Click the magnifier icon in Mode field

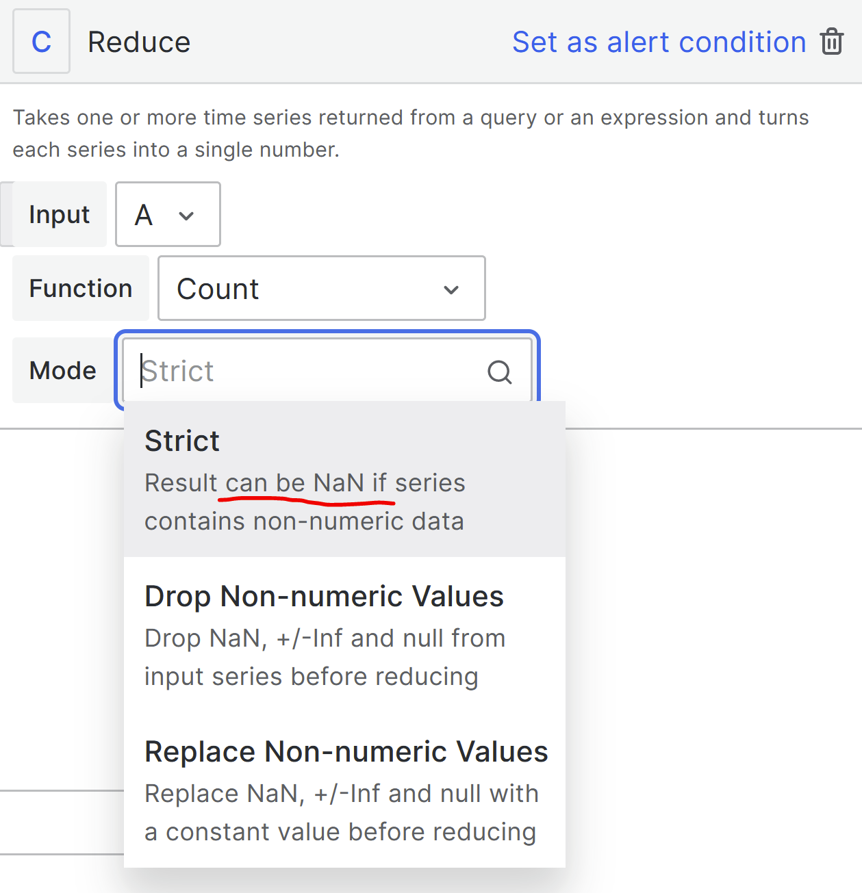pos(500,372)
